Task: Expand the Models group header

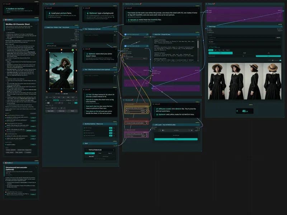Action: [x=162, y=100]
